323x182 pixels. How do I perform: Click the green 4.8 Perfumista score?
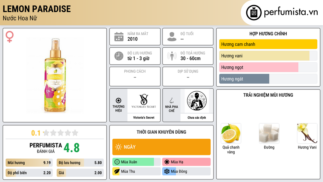[x=72, y=148]
